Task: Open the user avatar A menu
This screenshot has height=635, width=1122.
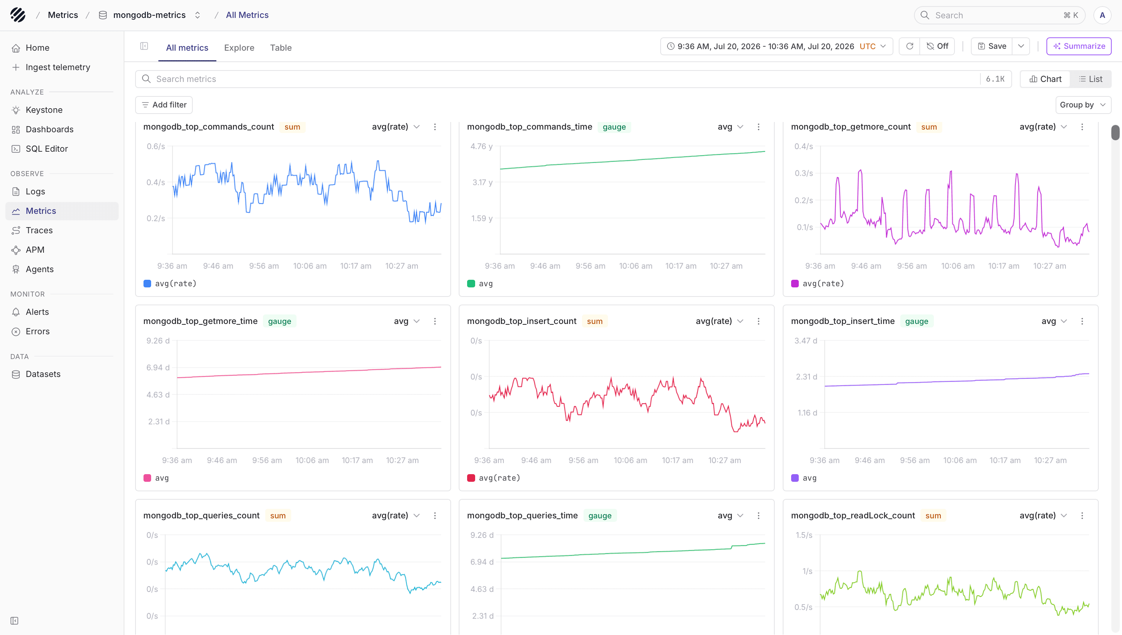Action: [1102, 15]
